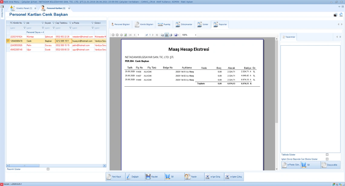This screenshot has height=186, width=345.
Task: Click the report refresh icon
Action: tap(126, 35)
